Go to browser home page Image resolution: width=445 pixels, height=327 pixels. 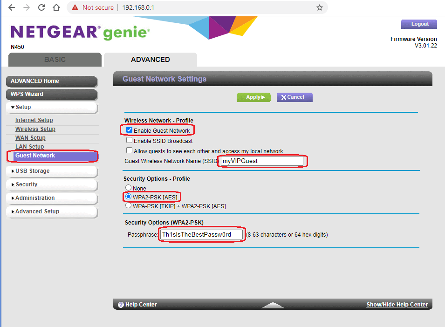[x=56, y=7]
